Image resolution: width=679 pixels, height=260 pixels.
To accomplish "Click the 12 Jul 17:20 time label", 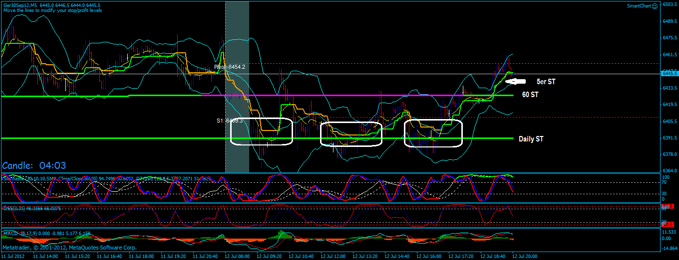I will coord(461,257).
